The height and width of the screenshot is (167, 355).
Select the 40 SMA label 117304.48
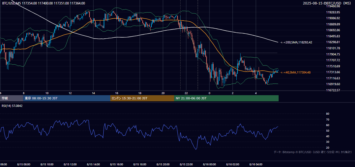point(296,72)
